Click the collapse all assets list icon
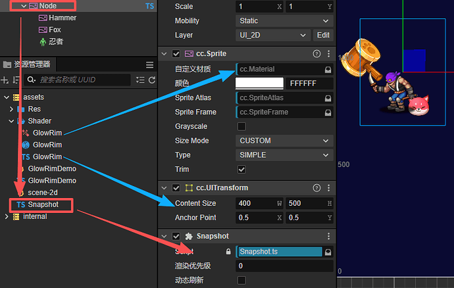Image resolution: width=454 pixels, height=288 pixels. pos(140,80)
